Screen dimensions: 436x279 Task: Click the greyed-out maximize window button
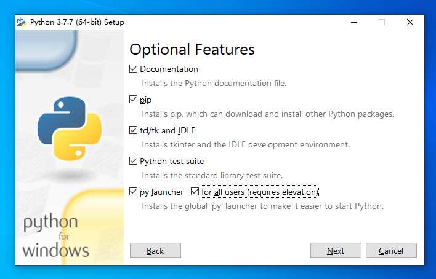[382, 22]
